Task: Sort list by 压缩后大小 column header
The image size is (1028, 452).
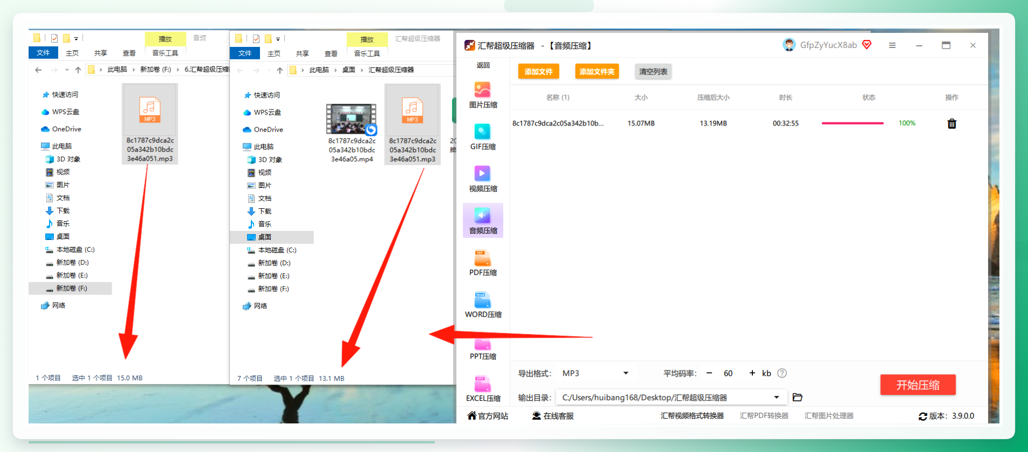Action: tap(713, 98)
